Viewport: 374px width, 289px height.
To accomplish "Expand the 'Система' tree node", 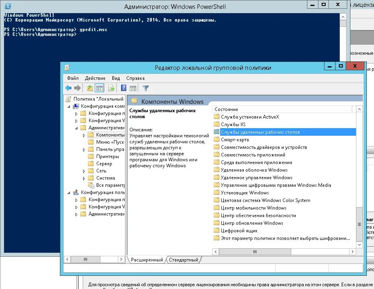I will click(84, 178).
